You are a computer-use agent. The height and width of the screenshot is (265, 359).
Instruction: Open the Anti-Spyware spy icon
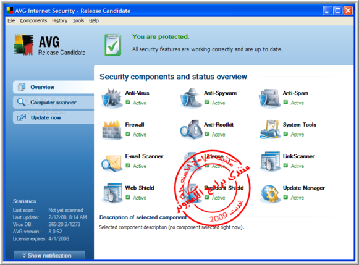(190, 98)
